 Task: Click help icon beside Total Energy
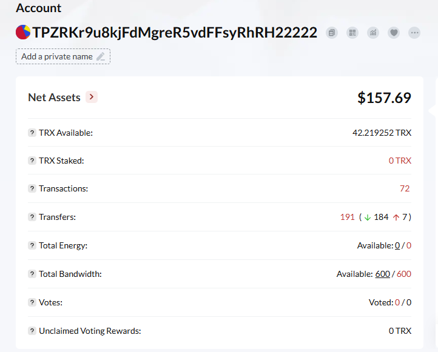pos(32,245)
